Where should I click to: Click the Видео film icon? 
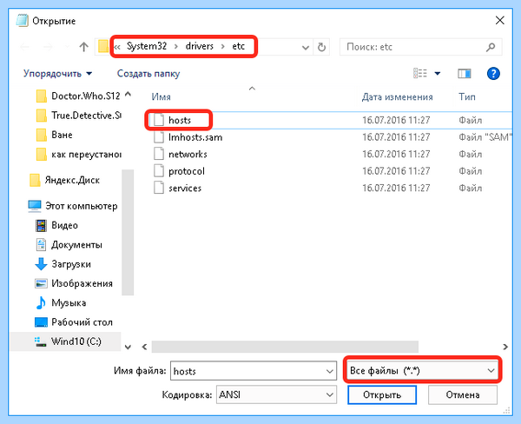coord(41,226)
